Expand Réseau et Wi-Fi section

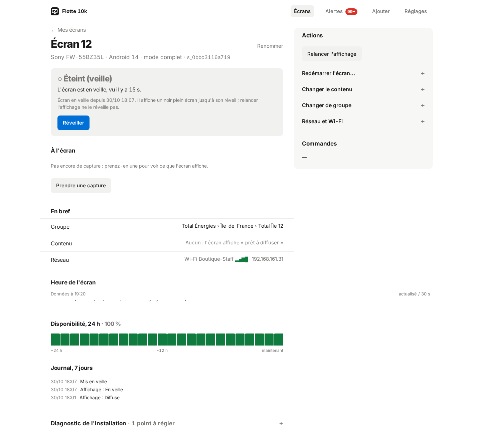[363, 122]
